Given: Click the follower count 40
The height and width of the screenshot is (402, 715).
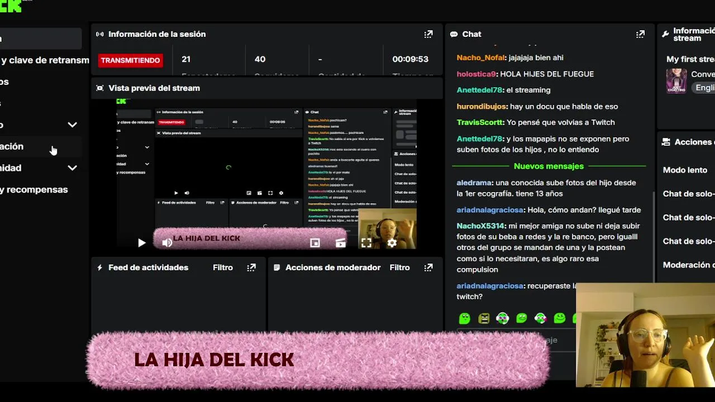Looking at the screenshot, I should point(260,59).
